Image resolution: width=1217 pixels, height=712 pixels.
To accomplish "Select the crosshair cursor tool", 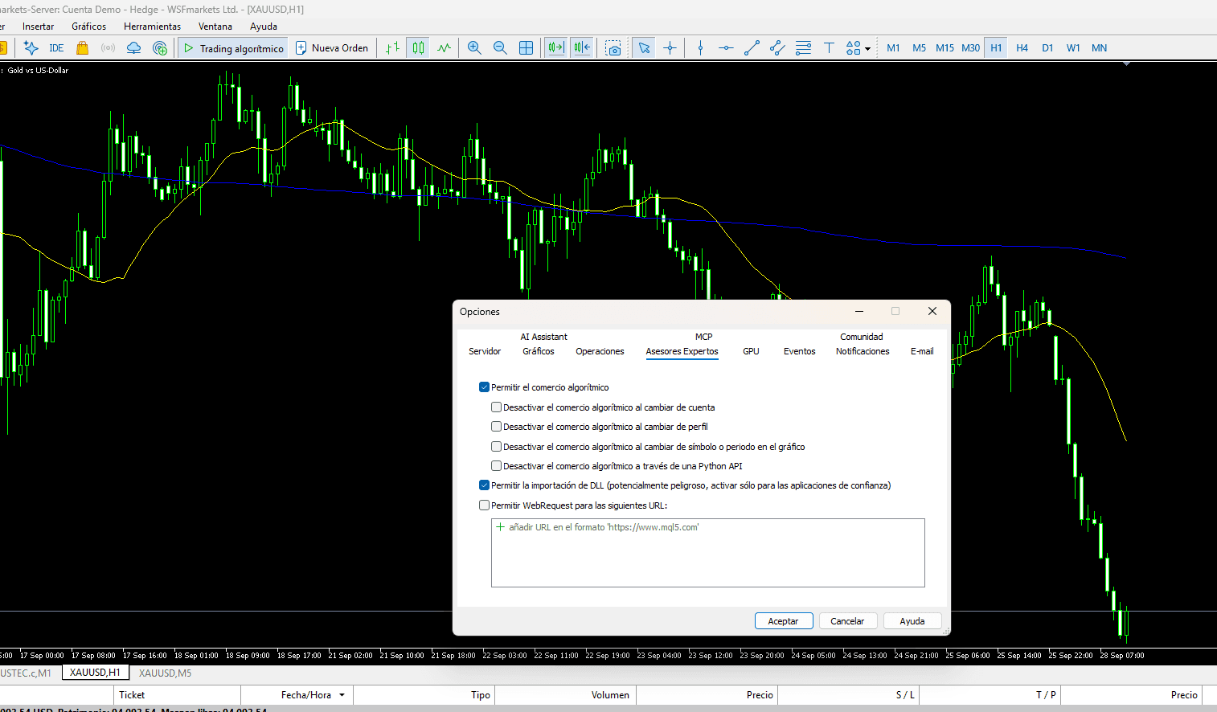I will coord(670,48).
